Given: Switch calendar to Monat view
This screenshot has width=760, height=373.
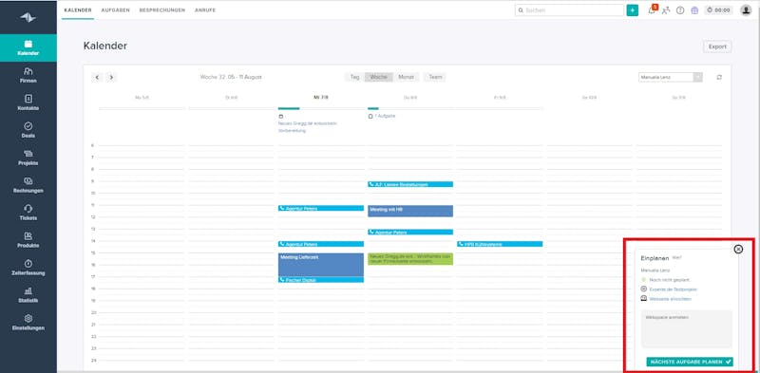Looking at the screenshot, I should point(407,77).
